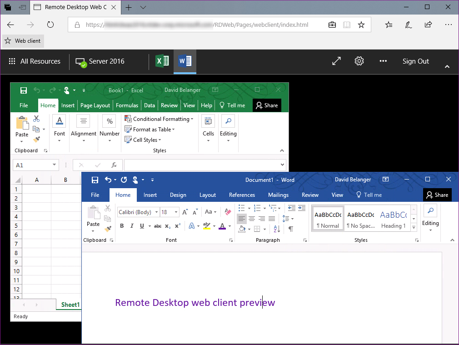Expand the Excel Name Box dropdown
459x345 pixels.
tap(55, 165)
